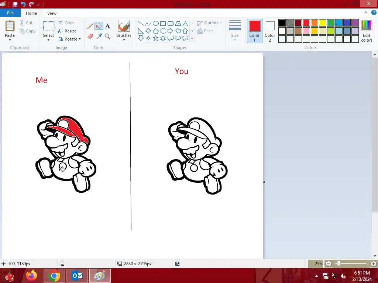Pick the Triangle shape
Screen dimensions: 378x283
(x=185, y=23)
